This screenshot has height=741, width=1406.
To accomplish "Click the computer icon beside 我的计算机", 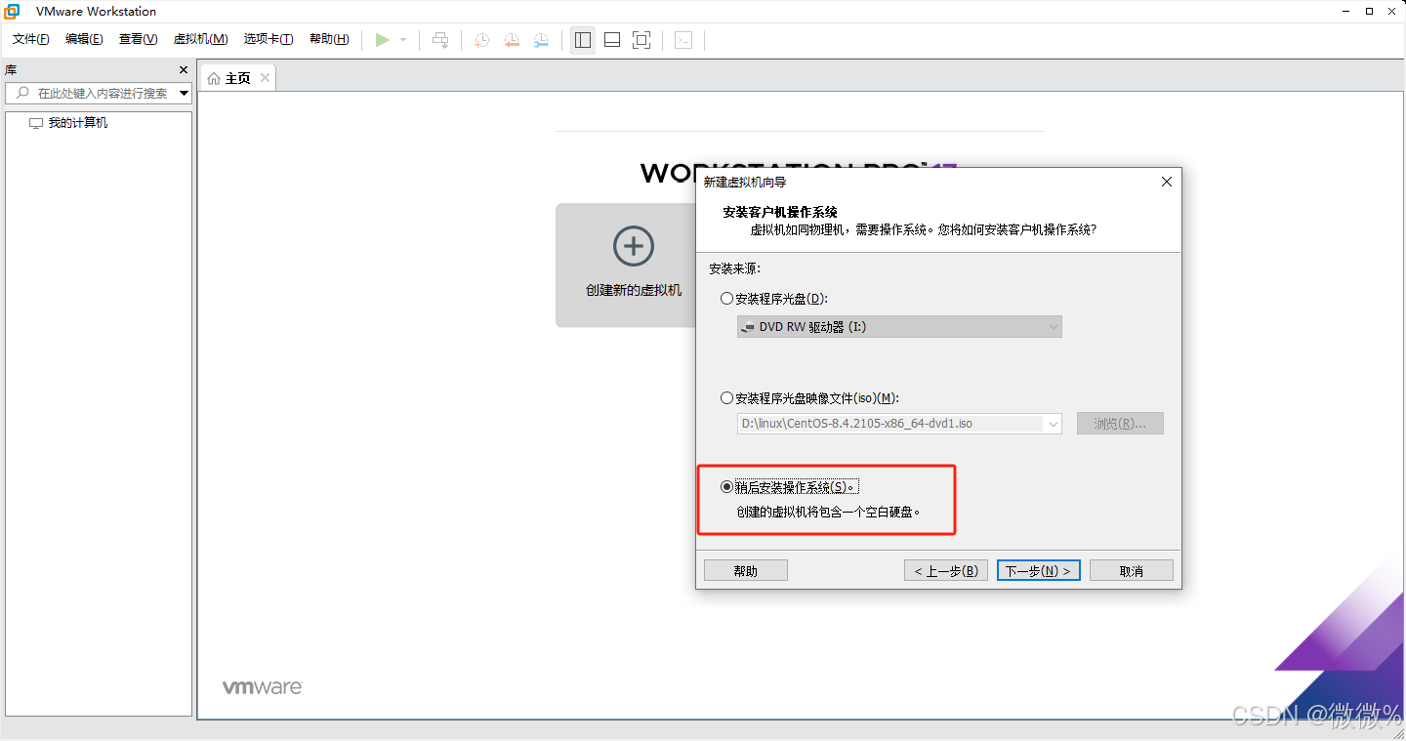I will click(x=36, y=123).
